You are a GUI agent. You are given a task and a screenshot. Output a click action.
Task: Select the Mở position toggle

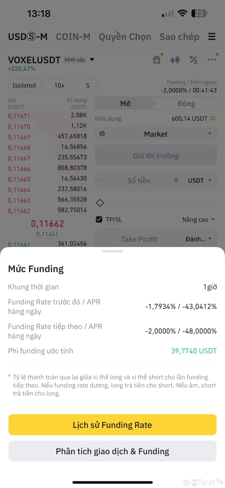(x=125, y=103)
